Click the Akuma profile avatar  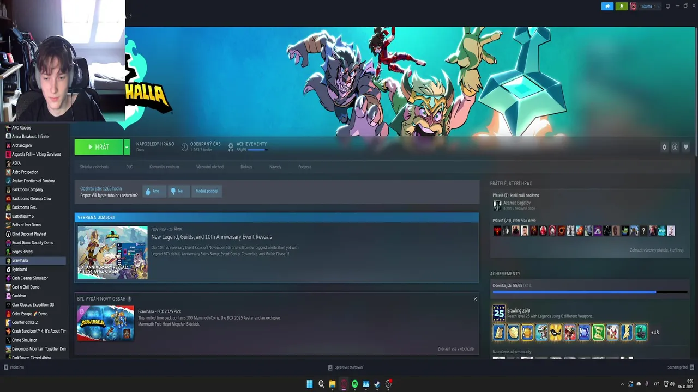point(633,6)
